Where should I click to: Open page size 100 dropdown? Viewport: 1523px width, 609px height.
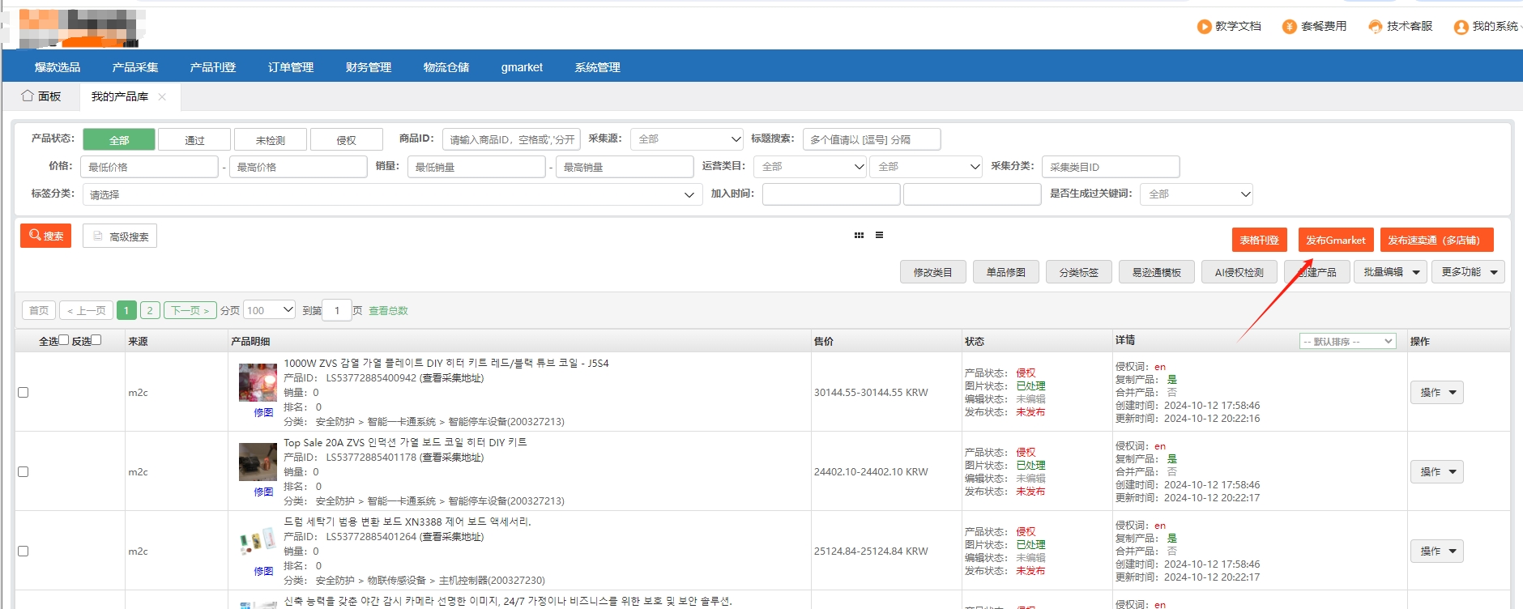pyautogui.click(x=271, y=310)
